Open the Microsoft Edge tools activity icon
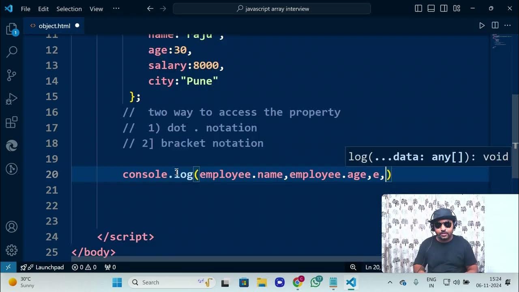The width and height of the screenshot is (519, 292). (11, 146)
